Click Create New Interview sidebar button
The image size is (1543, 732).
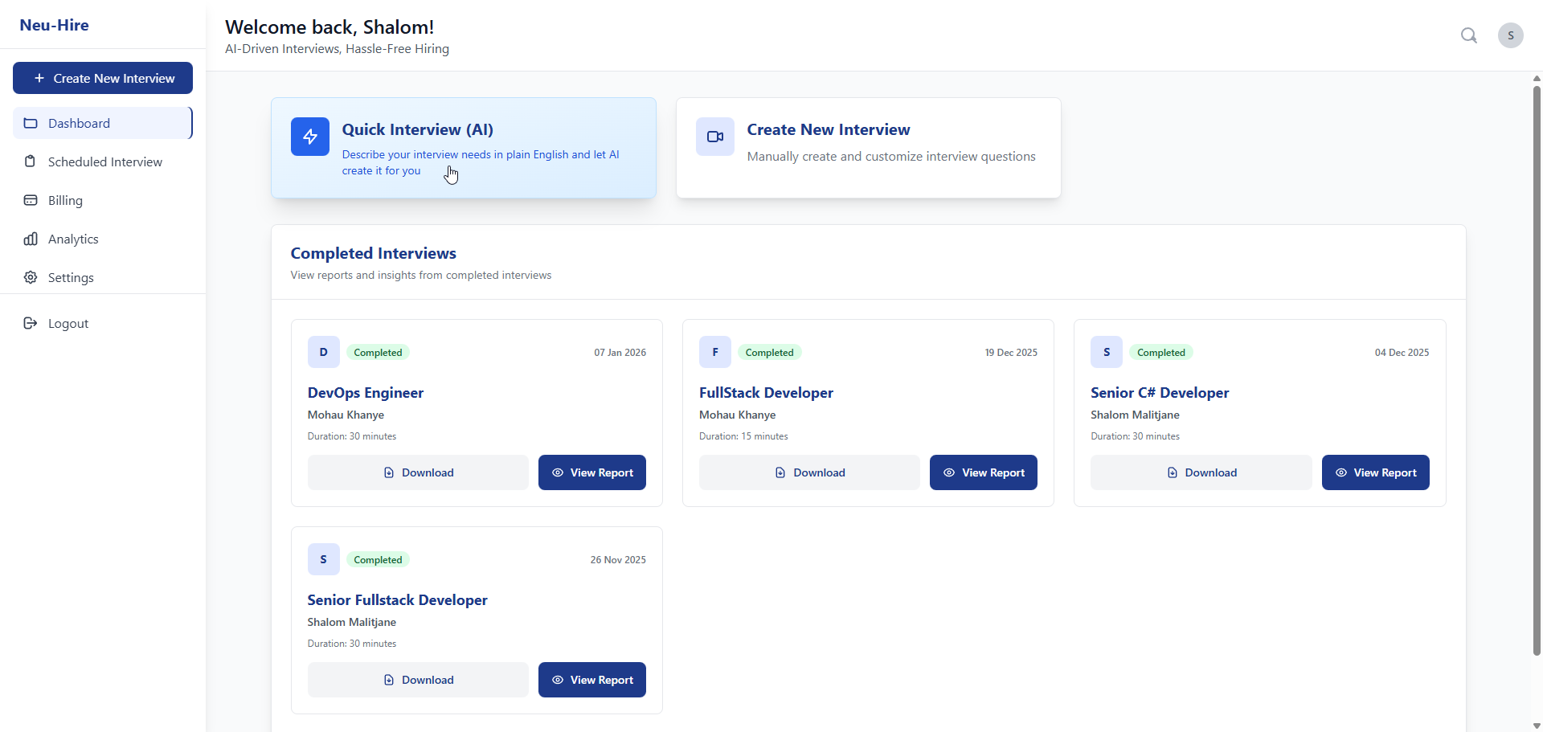pyautogui.click(x=102, y=78)
